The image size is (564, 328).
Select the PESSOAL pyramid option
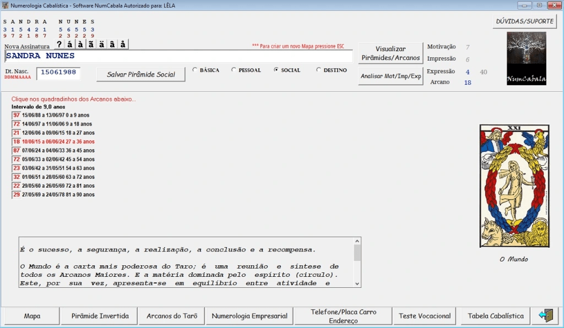[234, 70]
